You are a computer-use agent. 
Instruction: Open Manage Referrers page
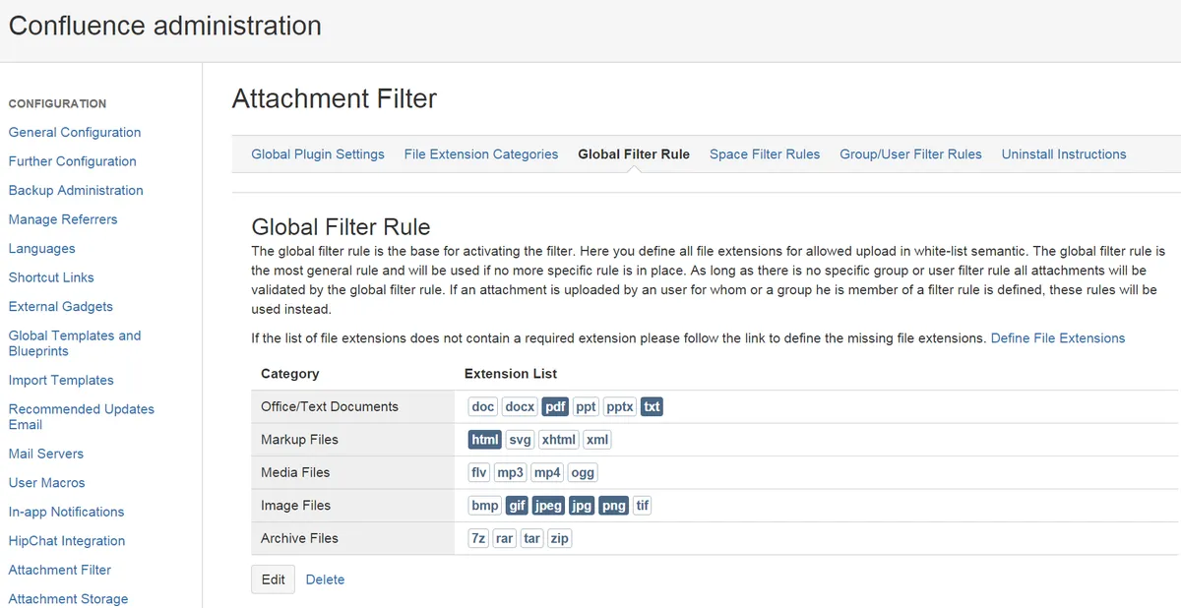pos(63,219)
